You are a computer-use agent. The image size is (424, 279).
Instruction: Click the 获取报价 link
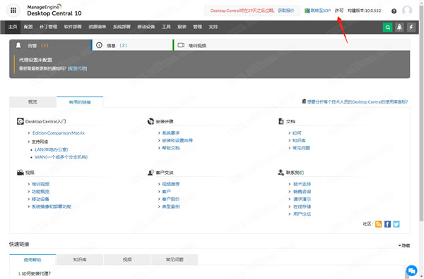coord(286,11)
